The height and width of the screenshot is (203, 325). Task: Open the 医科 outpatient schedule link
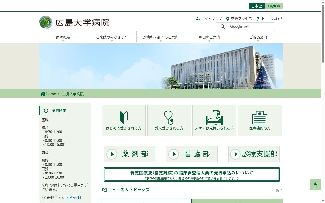click(x=69, y=197)
